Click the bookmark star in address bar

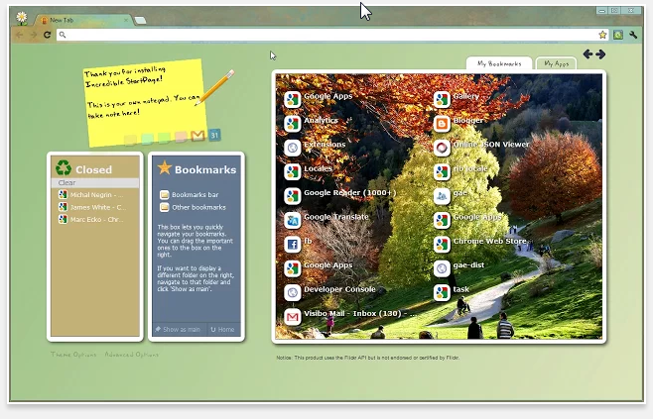click(x=602, y=35)
